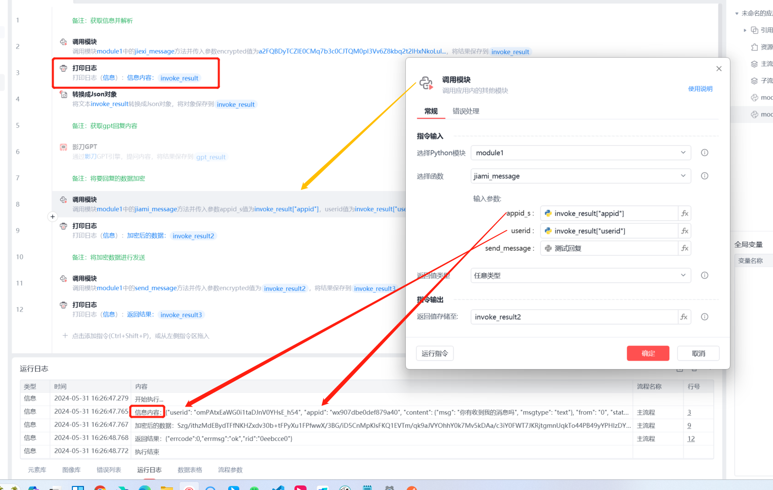Click the 引用 icon in the project tree
The image size is (773, 490).
click(754, 30)
